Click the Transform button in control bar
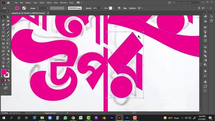This screenshot has width=215, height=121. coord(132,8)
